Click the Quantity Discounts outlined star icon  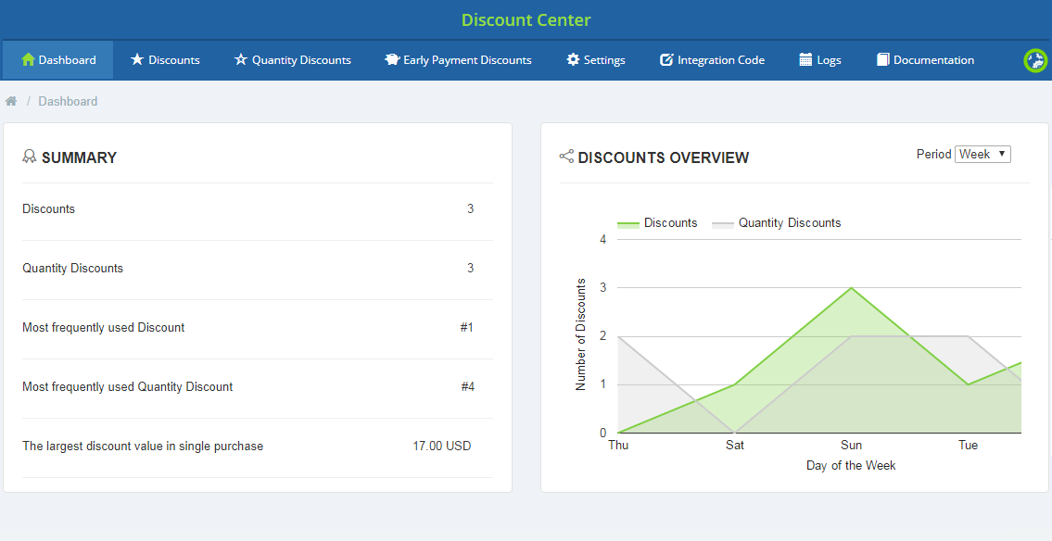(x=241, y=60)
